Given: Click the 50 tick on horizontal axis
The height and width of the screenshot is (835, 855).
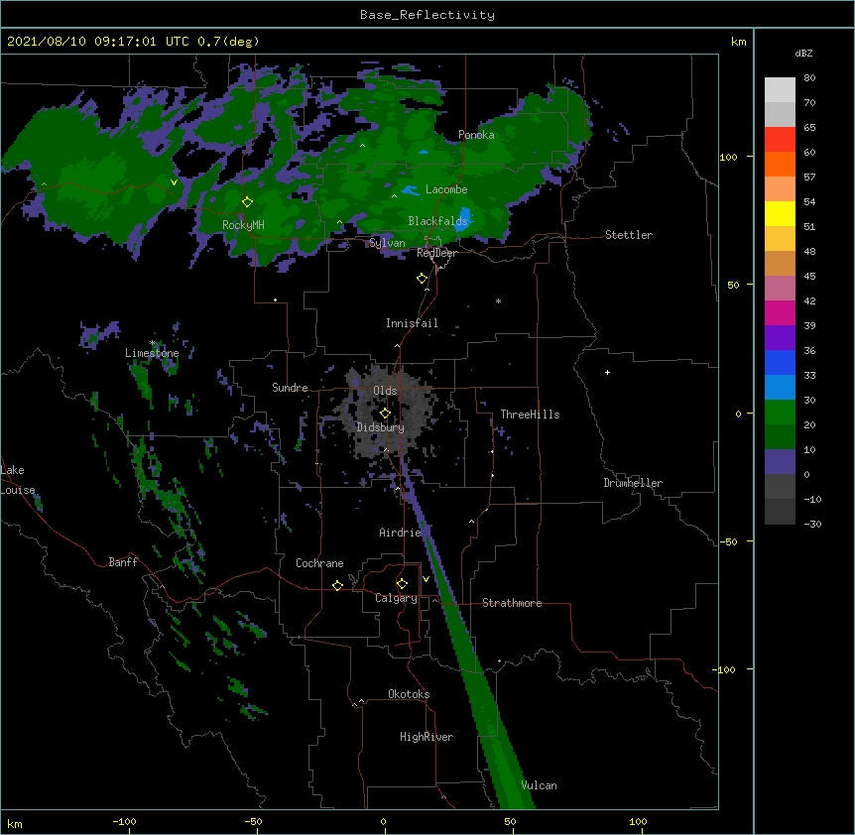Looking at the screenshot, I should 510,821.
